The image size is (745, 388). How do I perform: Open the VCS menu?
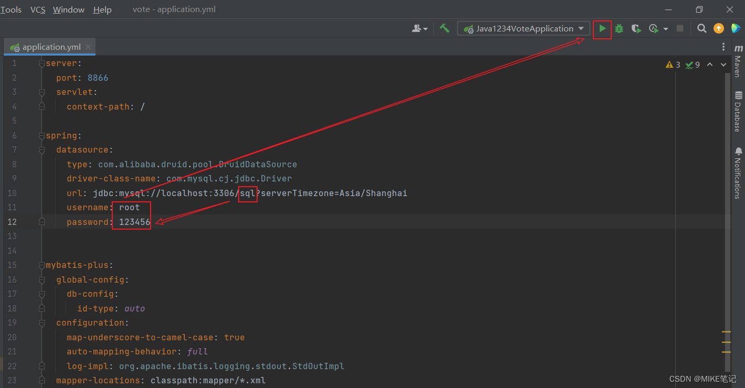click(38, 9)
